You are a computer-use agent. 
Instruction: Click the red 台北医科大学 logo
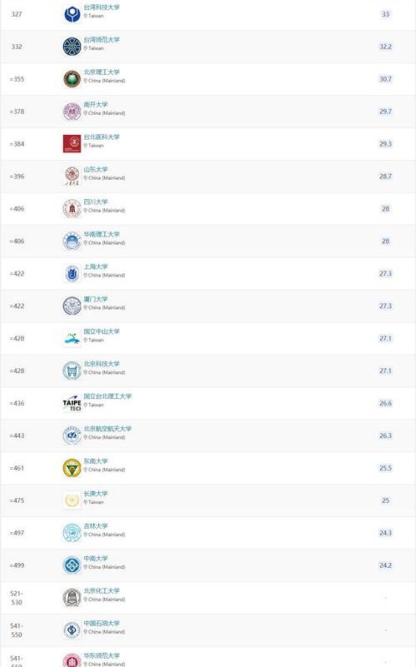[72, 144]
